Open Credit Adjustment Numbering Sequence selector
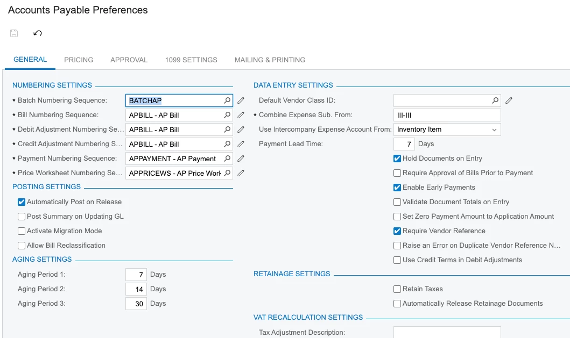The image size is (570, 338). point(227,144)
